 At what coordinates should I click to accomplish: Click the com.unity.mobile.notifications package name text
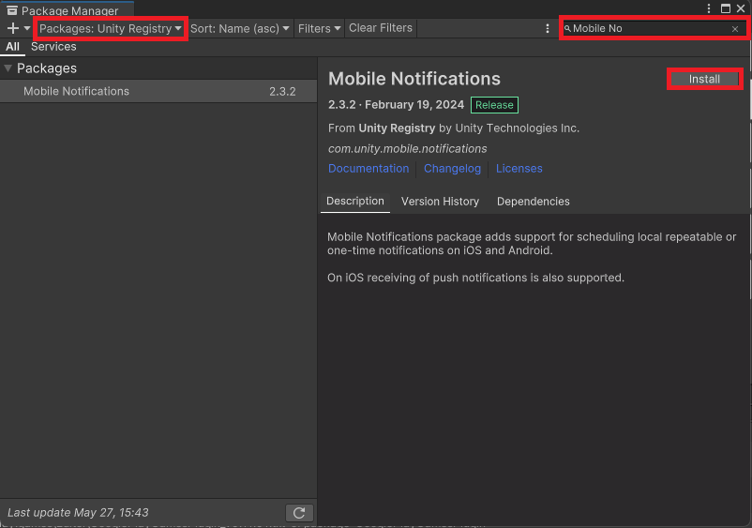pyautogui.click(x=407, y=149)
